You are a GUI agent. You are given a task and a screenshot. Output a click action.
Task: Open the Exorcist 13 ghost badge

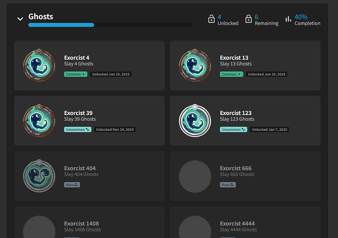195,65
